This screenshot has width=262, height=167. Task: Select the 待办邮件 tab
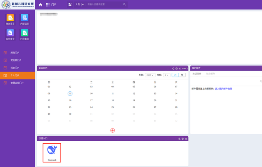click(210, 74)
